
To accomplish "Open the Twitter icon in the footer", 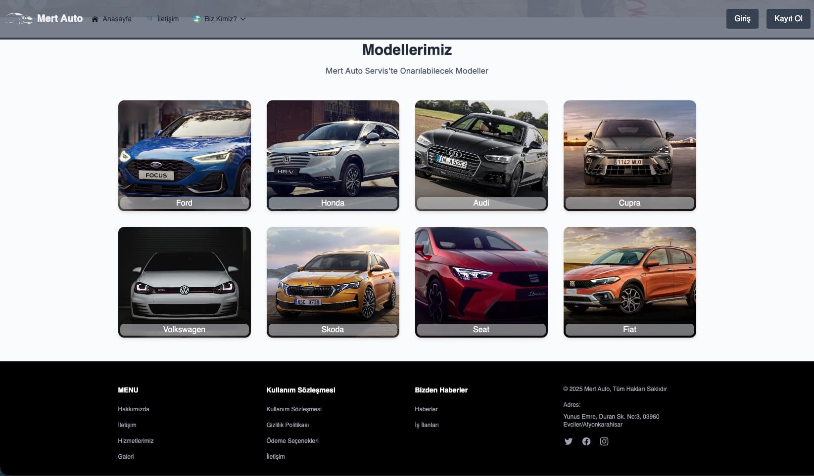I will (568, 441).
